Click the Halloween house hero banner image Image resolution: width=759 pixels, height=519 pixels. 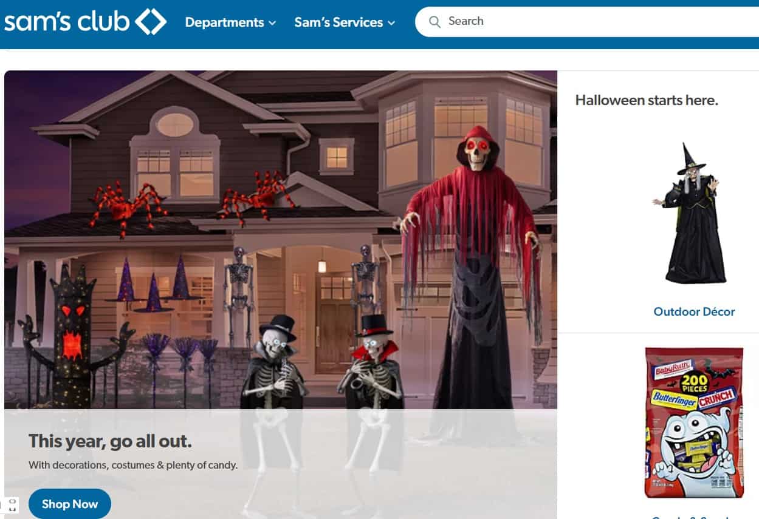tap(281, 240)
